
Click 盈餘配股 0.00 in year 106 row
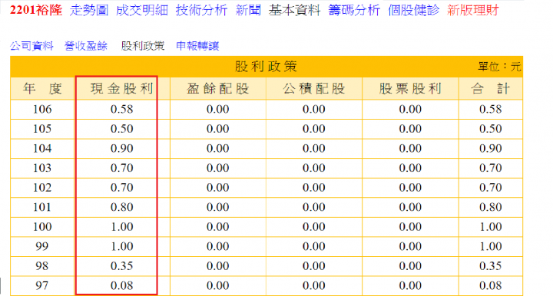[218, 110]
